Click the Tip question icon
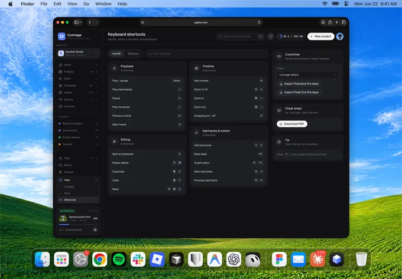Viewport: 402px width, 279px height. [279, 142]
